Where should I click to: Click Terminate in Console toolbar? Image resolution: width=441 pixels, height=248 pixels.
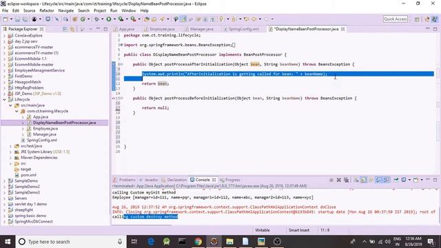[331, 180]
